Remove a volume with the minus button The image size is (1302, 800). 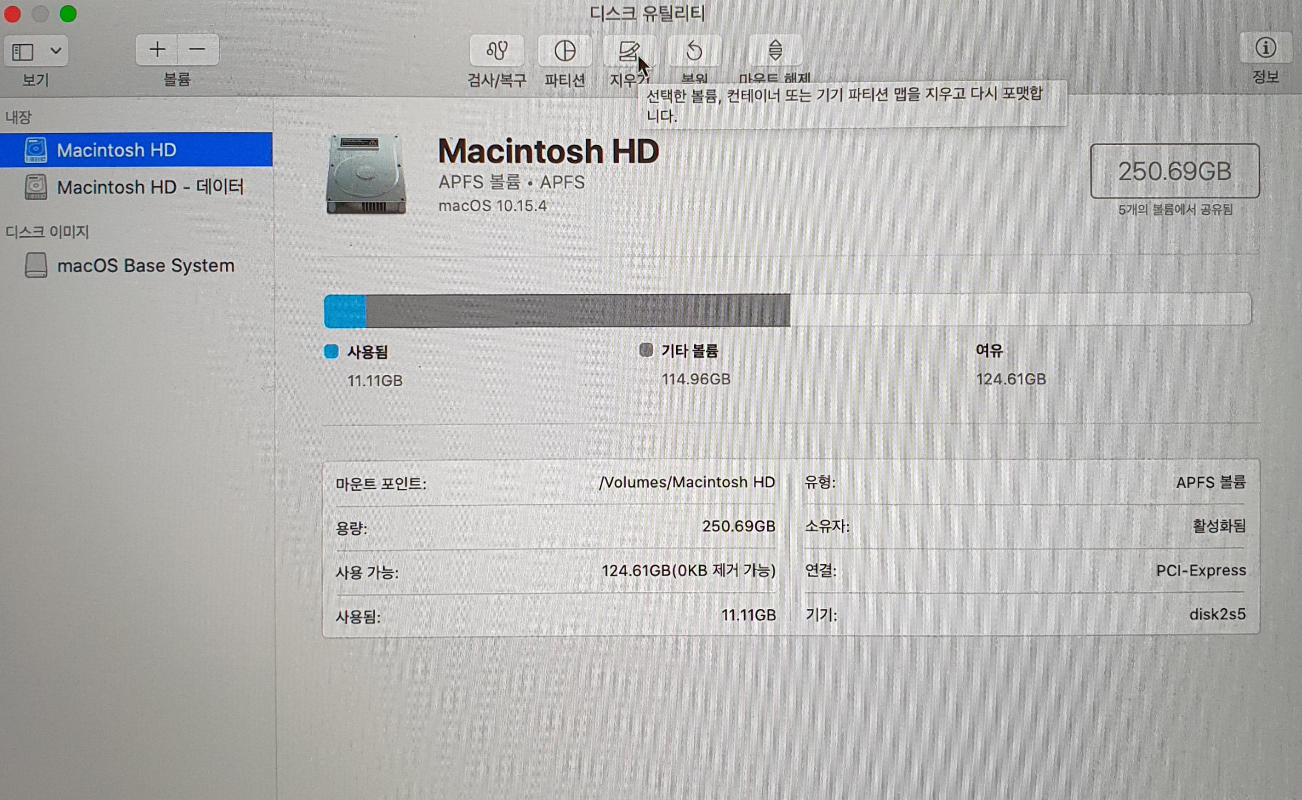coord(197,50)
